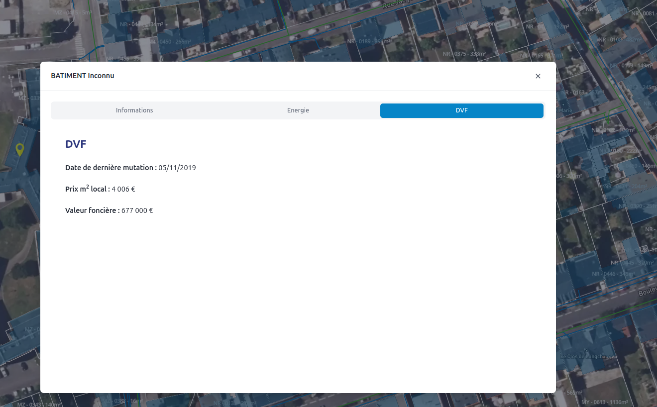Select parcel NR - 0446 - 345m² on map
The image size is (657, 407).
(612, 274)
